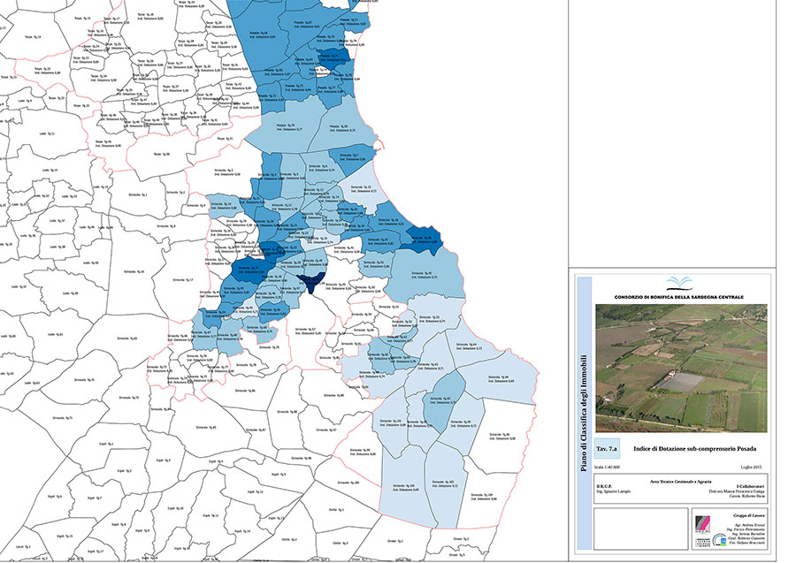The image size is (796, 563).
Task: Select map label 'Siniscola fg.43'
Action: pos(421,273)
